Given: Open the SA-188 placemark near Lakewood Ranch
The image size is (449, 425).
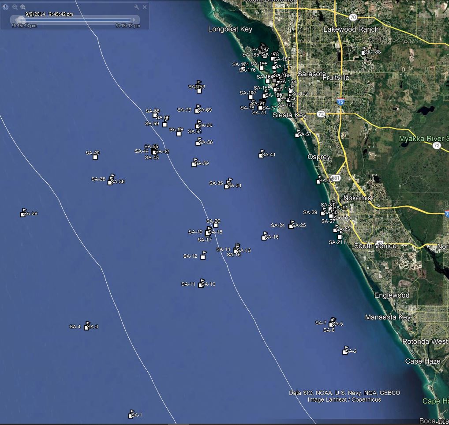Looking at the screenshot, I should (x=364, y=52).
